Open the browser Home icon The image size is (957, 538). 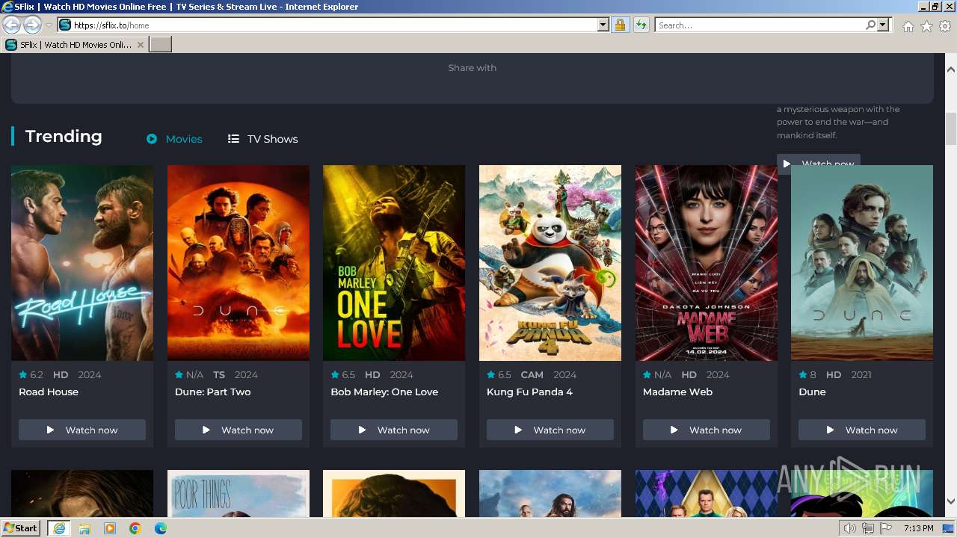tap(908, 26)
